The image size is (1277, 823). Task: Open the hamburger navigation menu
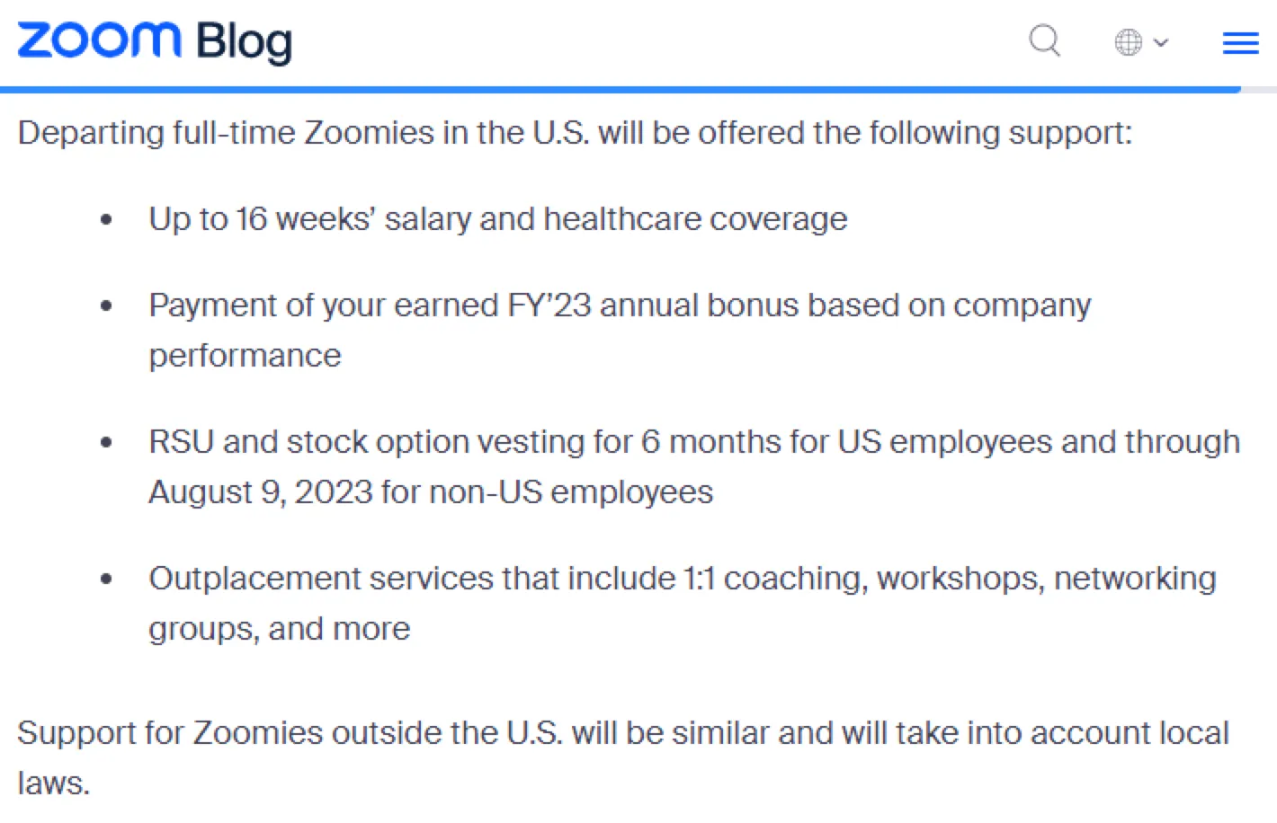1240,43
